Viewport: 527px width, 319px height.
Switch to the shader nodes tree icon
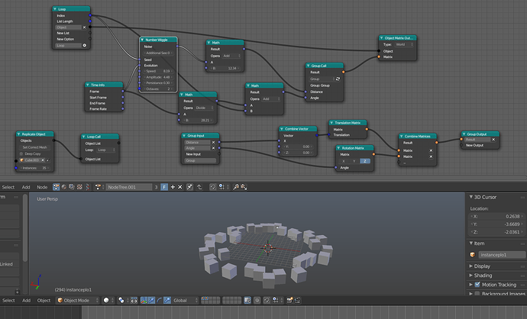[64, 187]
